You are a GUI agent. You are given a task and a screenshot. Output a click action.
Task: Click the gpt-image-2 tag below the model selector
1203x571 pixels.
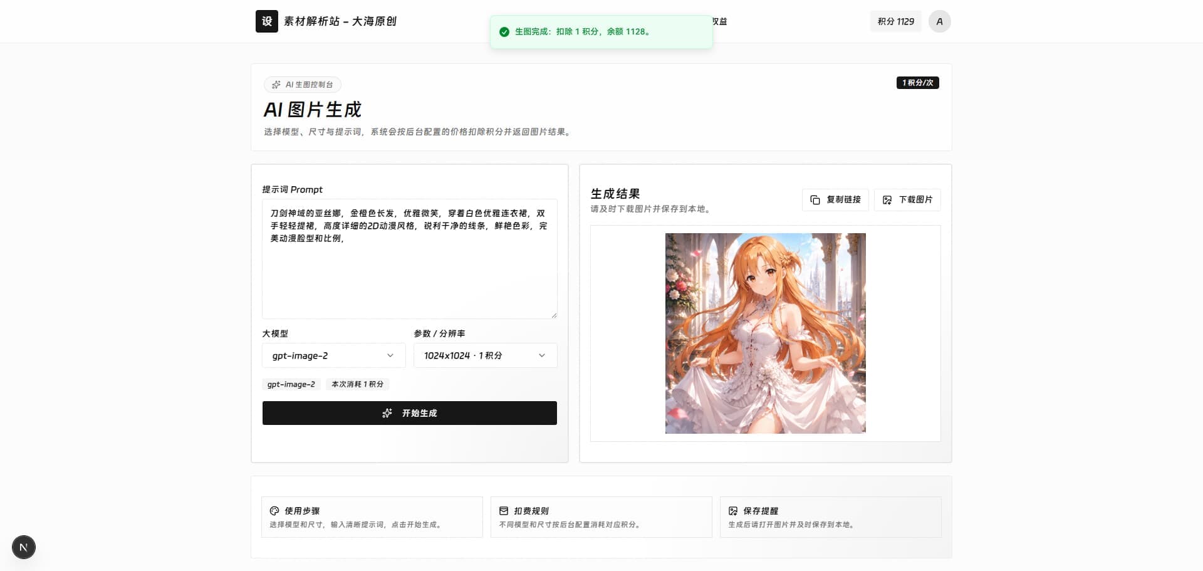(x=291, y=384)
